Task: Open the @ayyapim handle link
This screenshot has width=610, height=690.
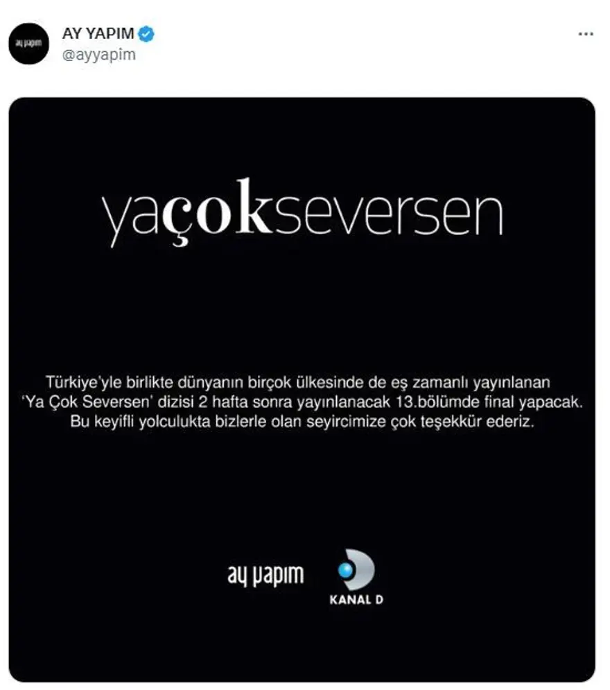Action: 99,55
